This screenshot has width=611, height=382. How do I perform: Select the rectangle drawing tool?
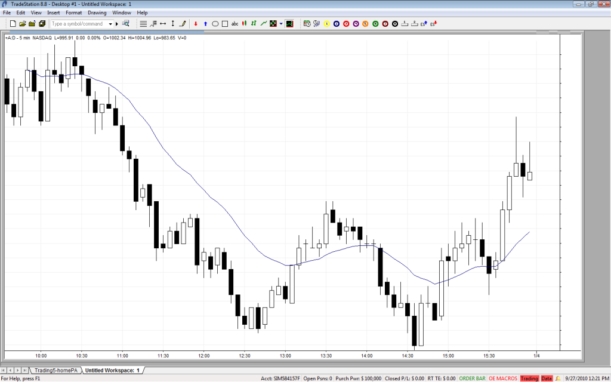225,24
